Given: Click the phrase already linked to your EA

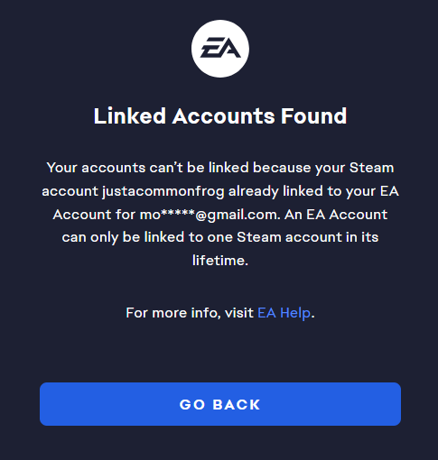Looking at the screenshot, I should [x=313, y=191].
